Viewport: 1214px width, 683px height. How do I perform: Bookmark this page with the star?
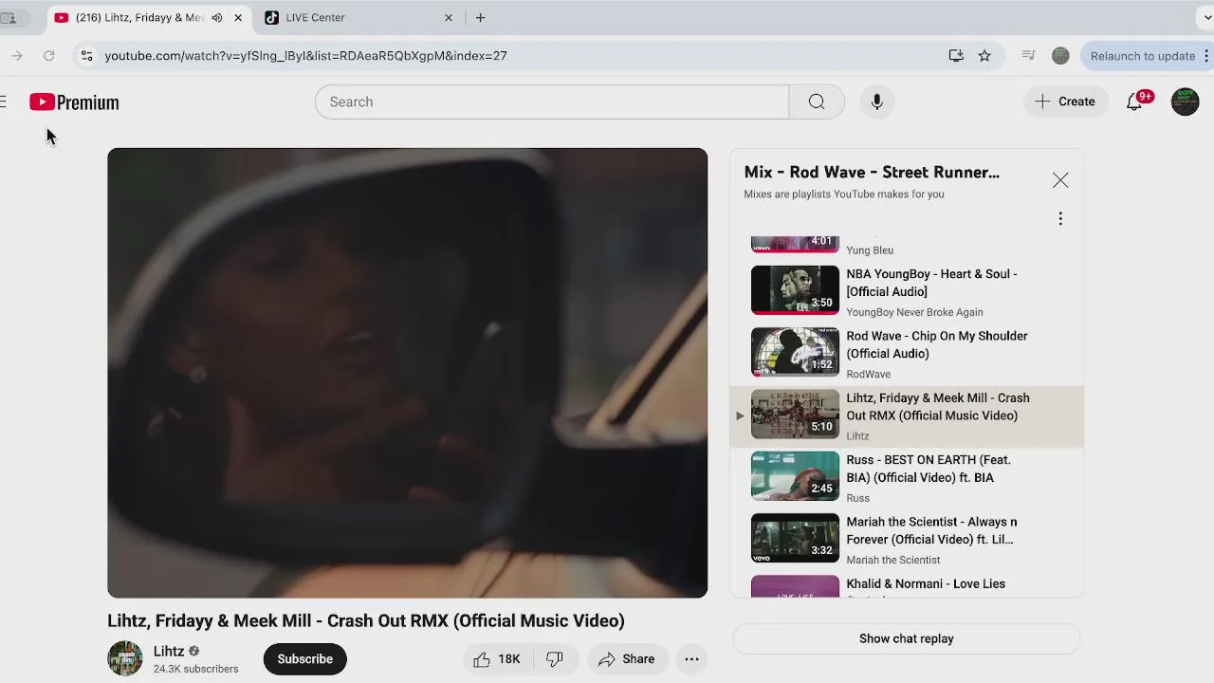point(984,56)
